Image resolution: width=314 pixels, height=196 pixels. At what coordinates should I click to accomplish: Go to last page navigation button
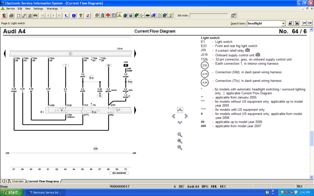coord(59,15)
